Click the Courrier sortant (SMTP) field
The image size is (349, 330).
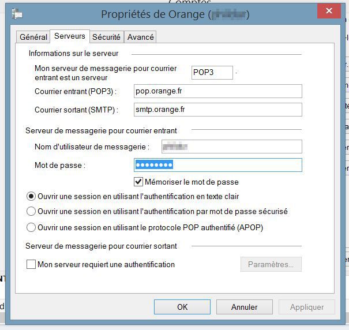tap(217, 110)
